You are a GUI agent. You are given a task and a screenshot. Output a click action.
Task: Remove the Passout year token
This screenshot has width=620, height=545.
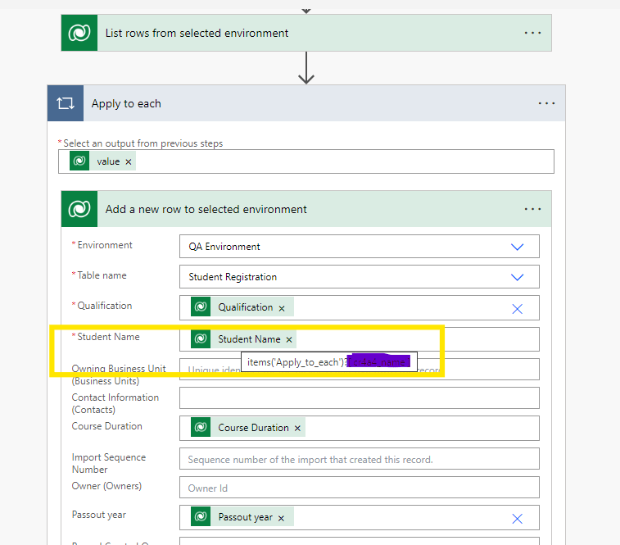[281, 518]
